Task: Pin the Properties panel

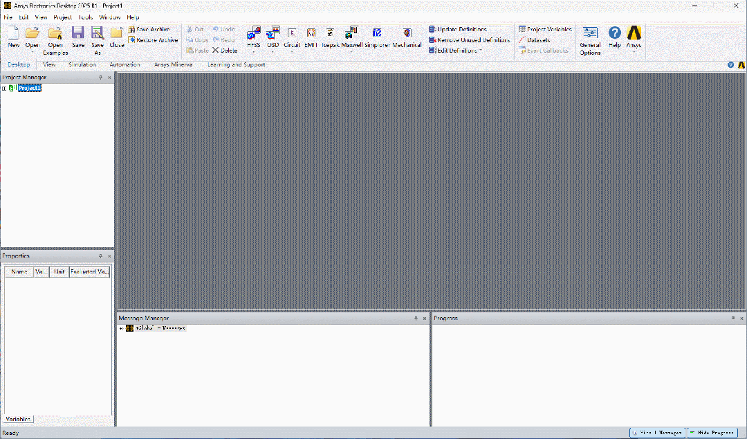Action: click(x=100, y=256)
